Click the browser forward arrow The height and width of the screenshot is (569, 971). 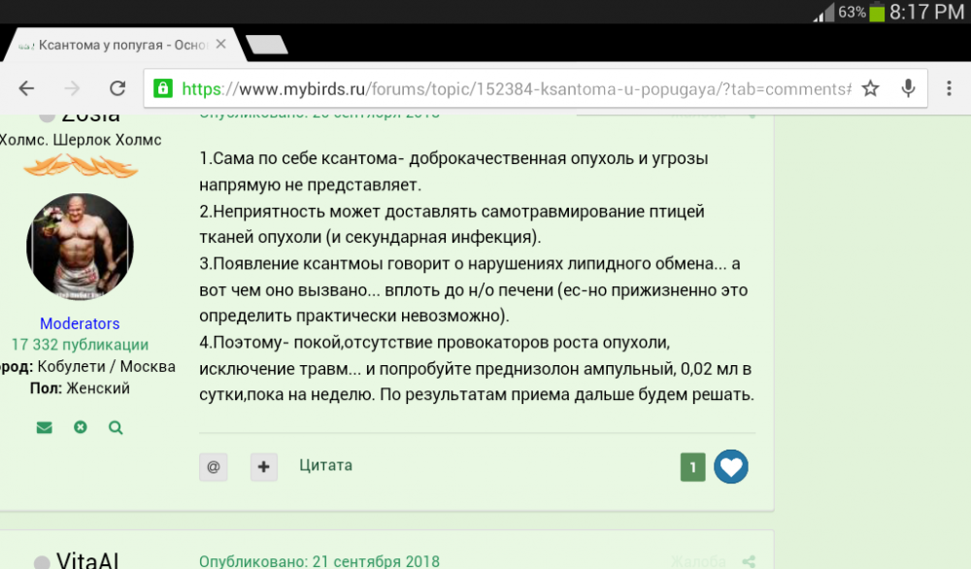coord(72,88)
